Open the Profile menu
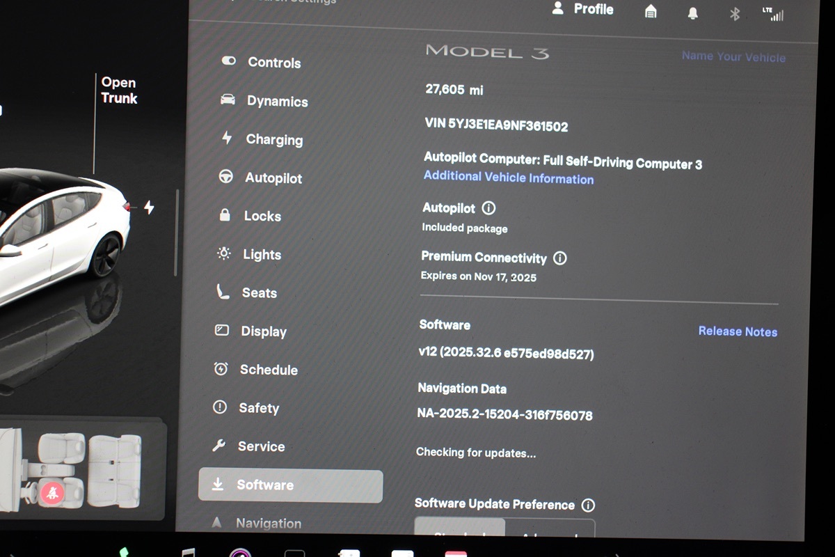The height and width of the screenshot is (557, 835). (583, 9)
